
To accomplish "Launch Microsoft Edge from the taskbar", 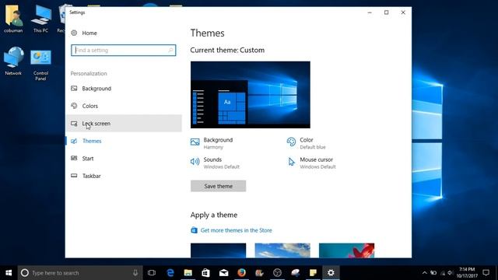I will (x=170, y=273).
